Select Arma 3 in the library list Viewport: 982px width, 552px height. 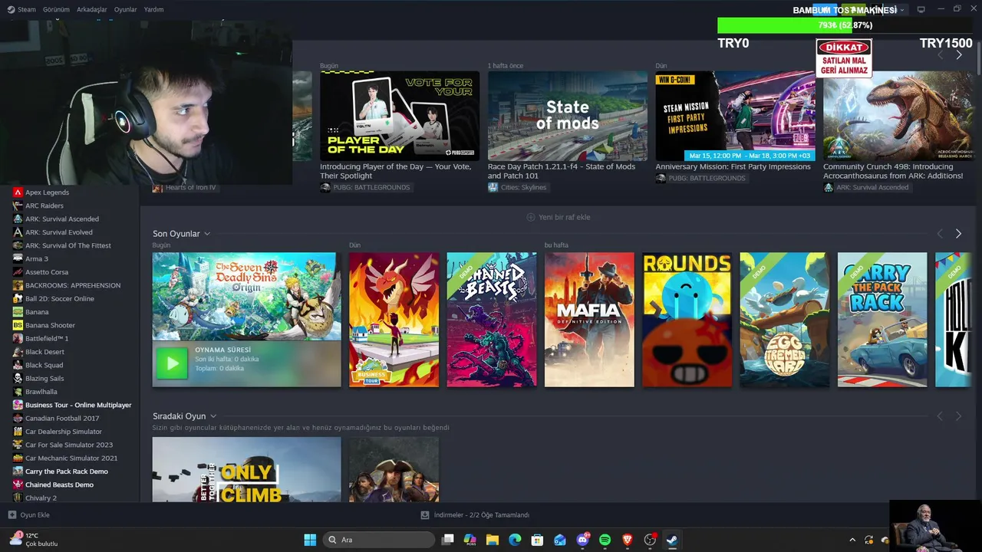pyautogui.click(x=37, y=259)
